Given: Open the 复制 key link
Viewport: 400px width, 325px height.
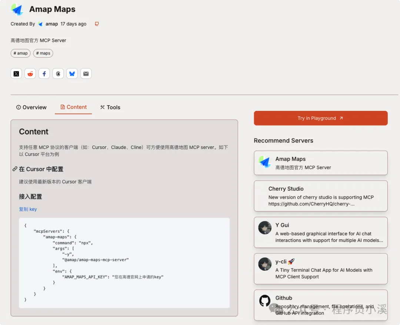Looking at the screenshot, I should [x=28, y=209].
